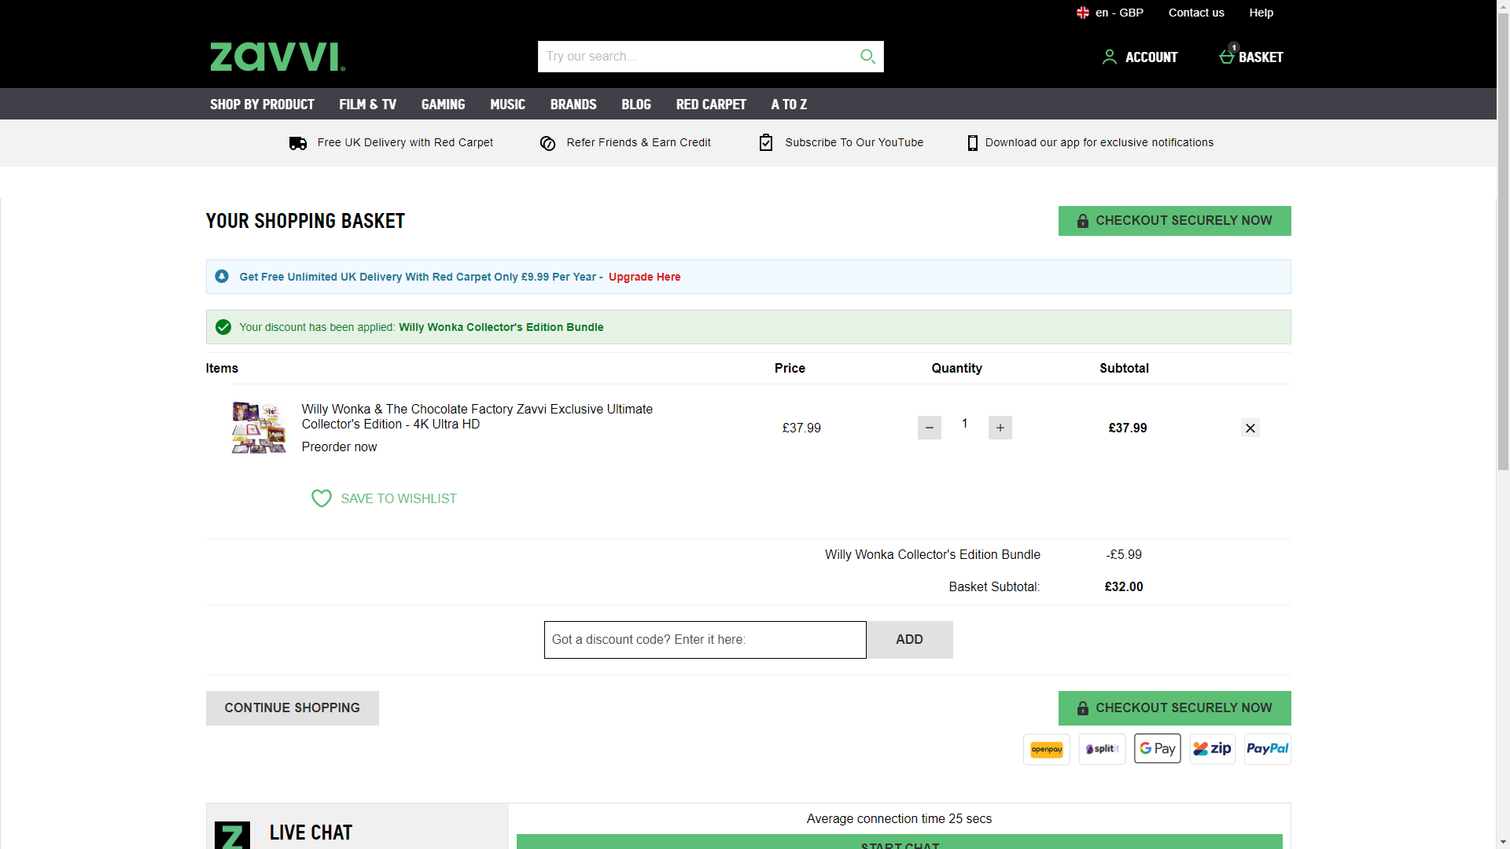Screen dimensions: 1510x849
Task: Select the Splitit payment icon
Action: (x=1102, y=749)
